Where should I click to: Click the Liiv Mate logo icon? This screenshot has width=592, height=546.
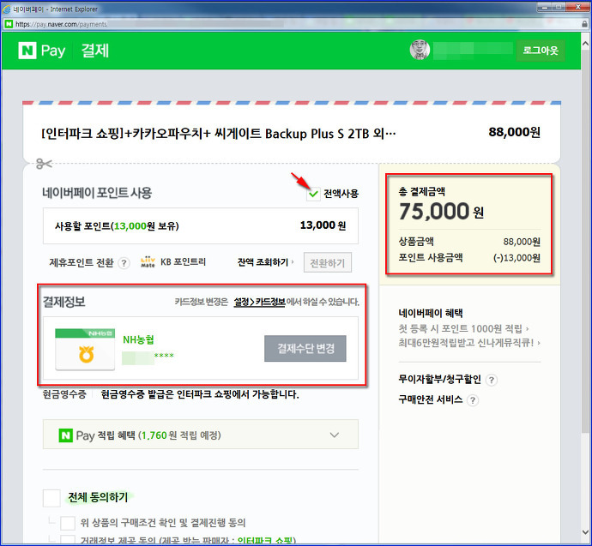148,261
